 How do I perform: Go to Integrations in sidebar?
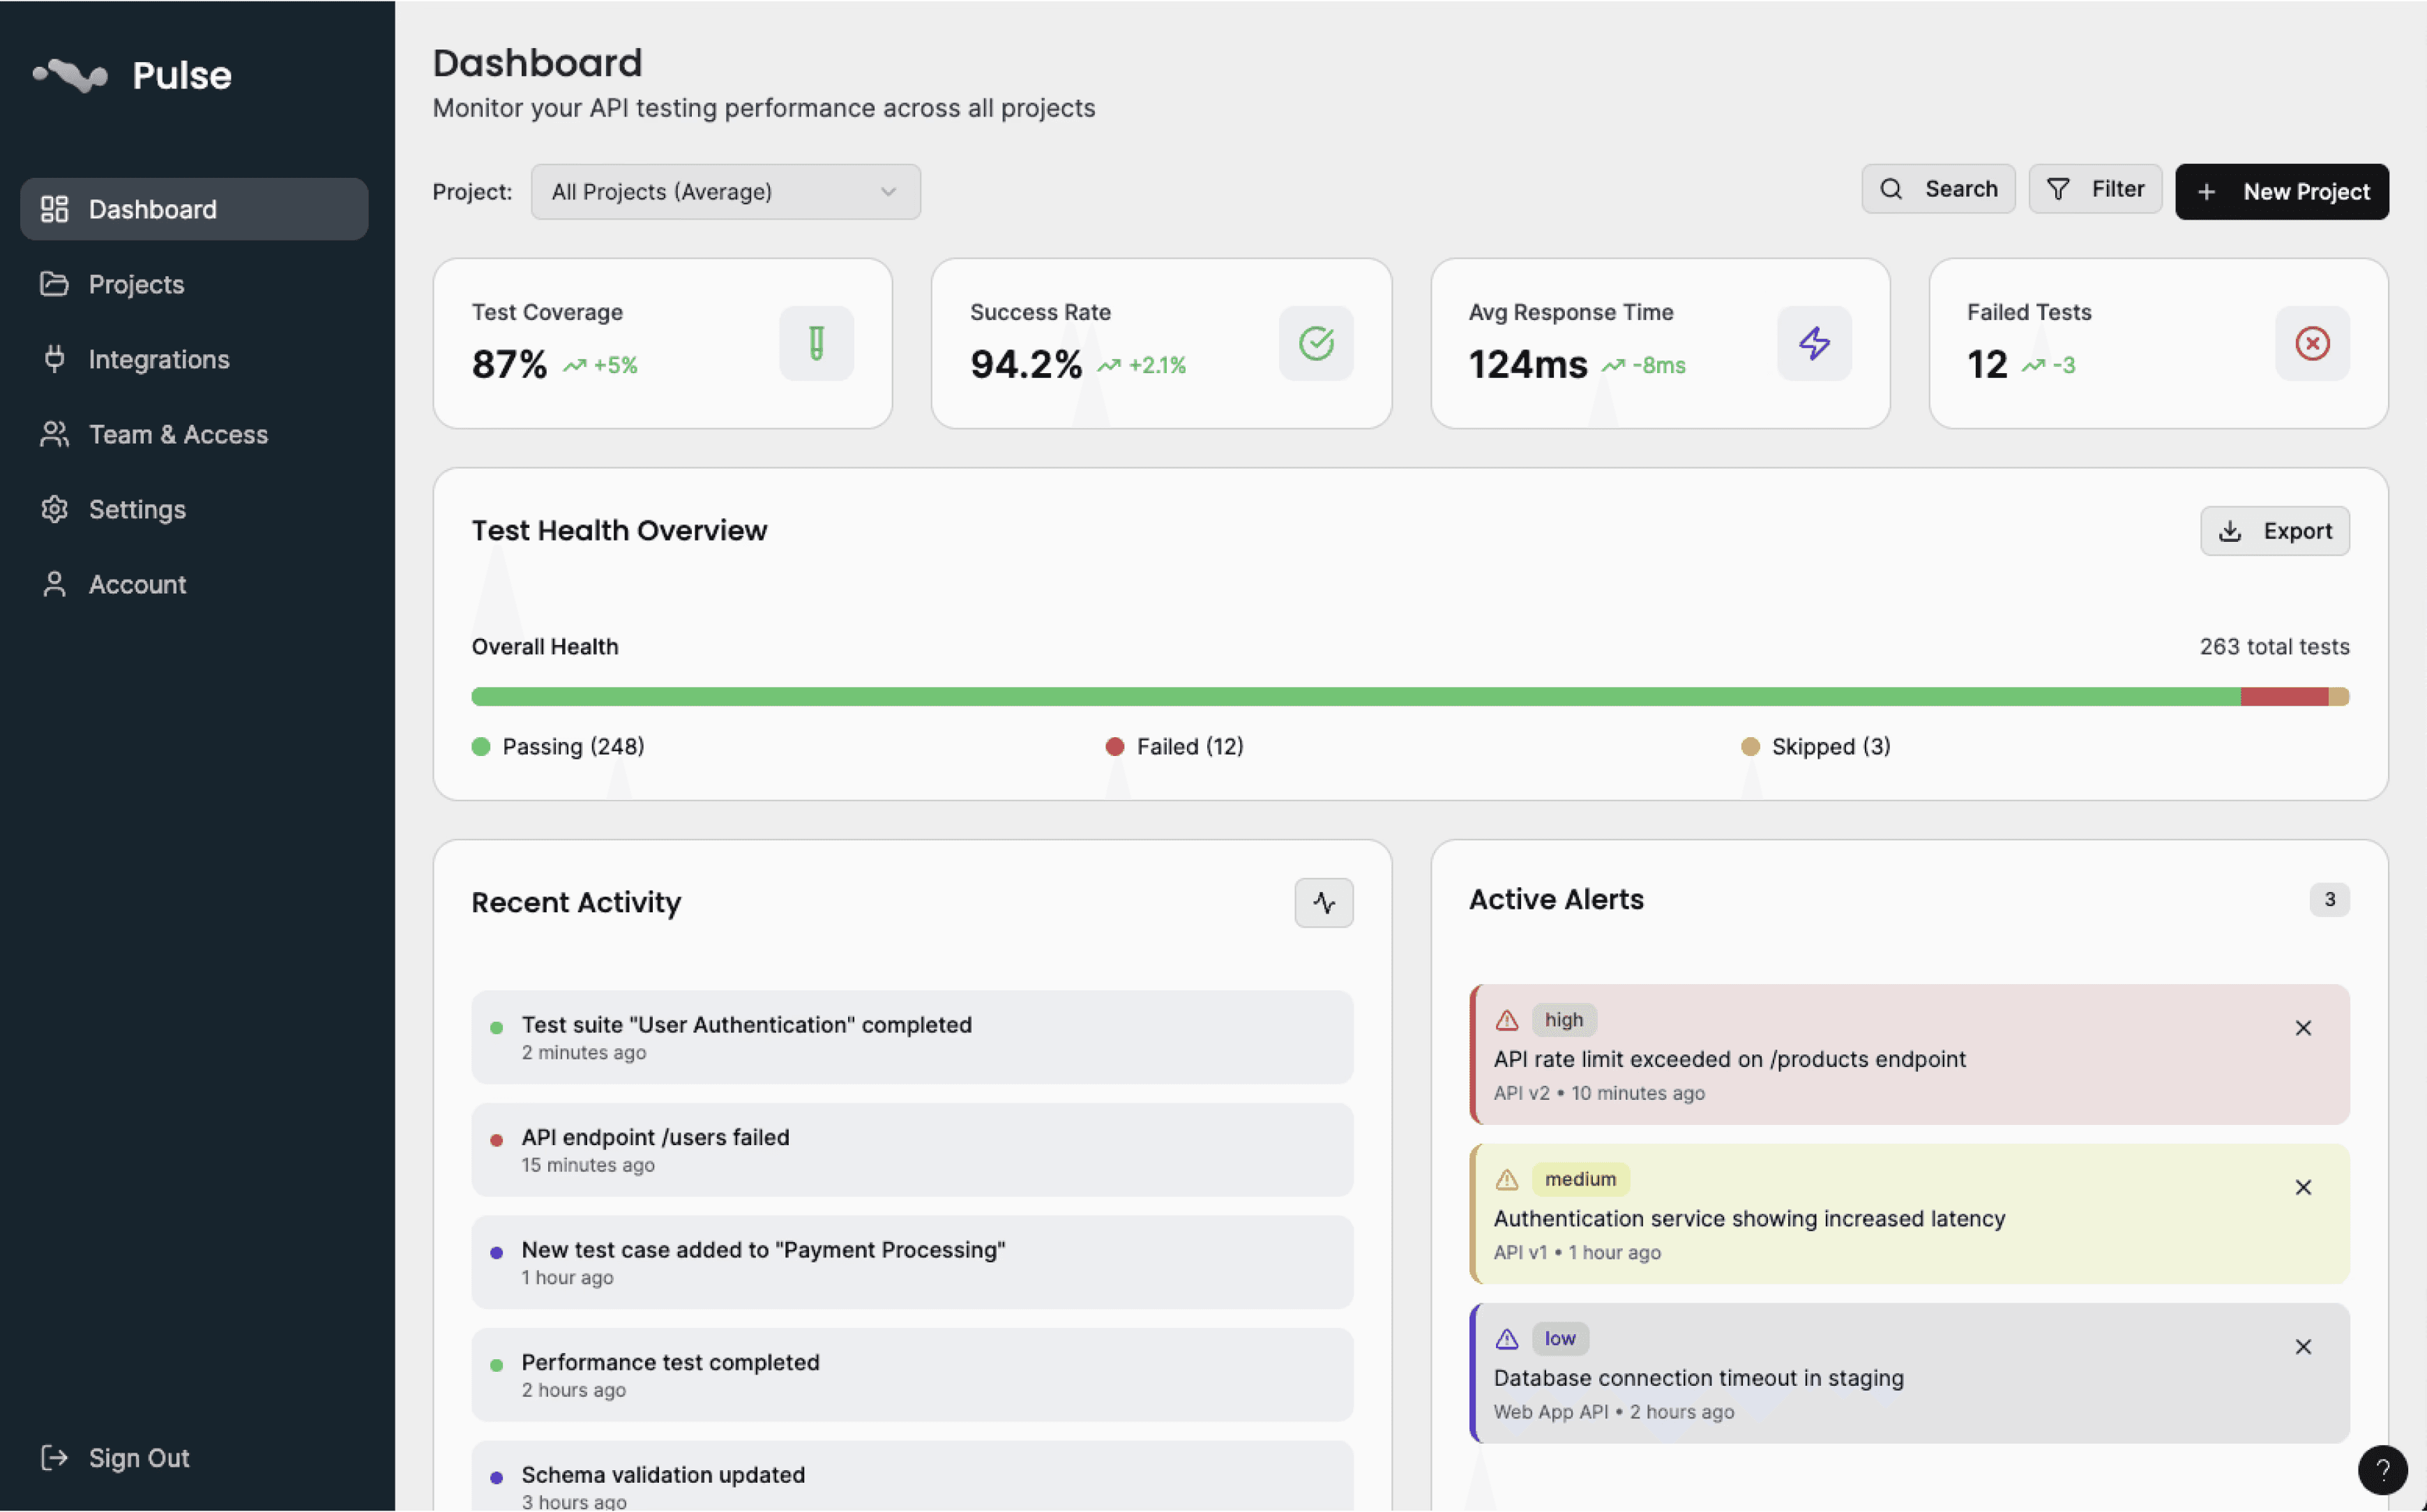pos(158,359)
